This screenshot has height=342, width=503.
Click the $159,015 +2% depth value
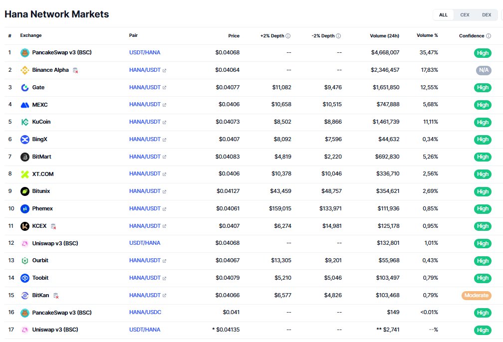pyautogui.click(x=280, y=209)
